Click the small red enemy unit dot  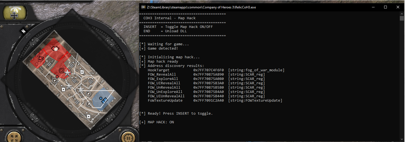coord(57,77)
